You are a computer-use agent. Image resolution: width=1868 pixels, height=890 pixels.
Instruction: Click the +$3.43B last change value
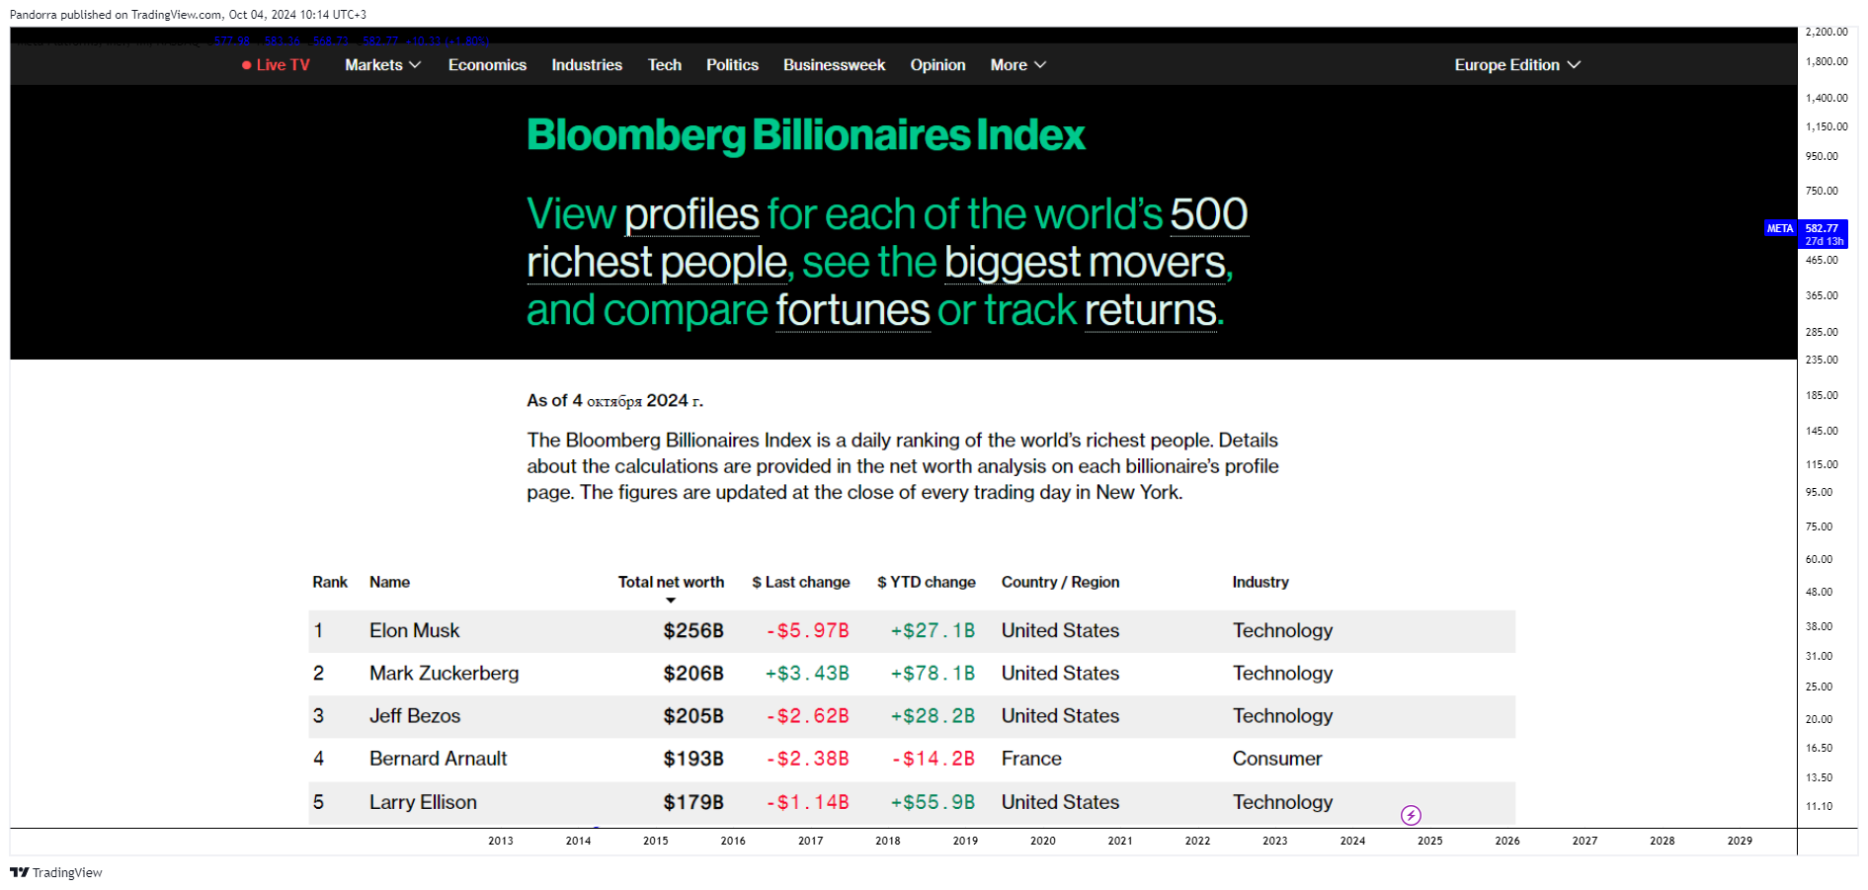pos(807,674)
